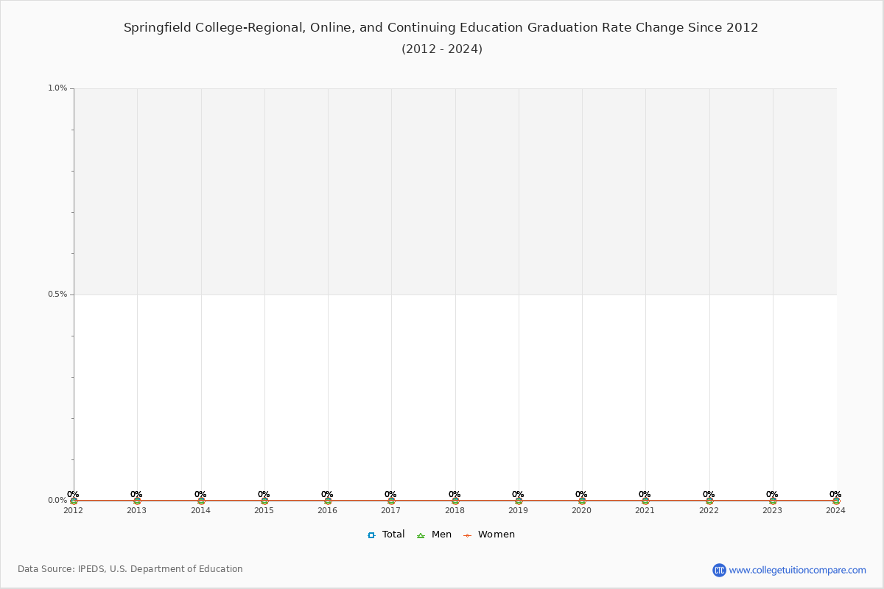Toggle the Women series in legend

[489, 535]
